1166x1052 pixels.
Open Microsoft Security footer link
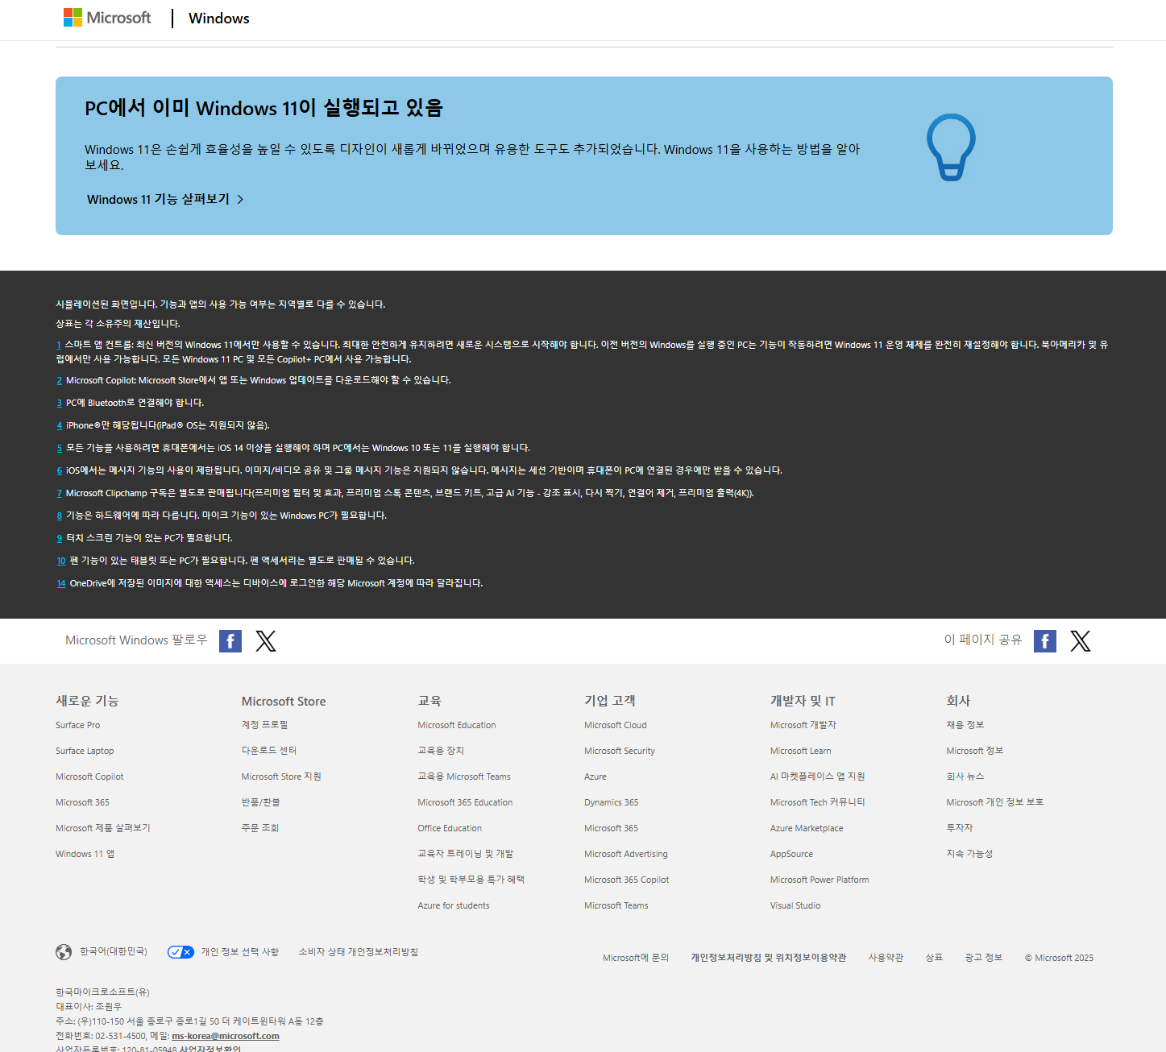tap(620, 751)
